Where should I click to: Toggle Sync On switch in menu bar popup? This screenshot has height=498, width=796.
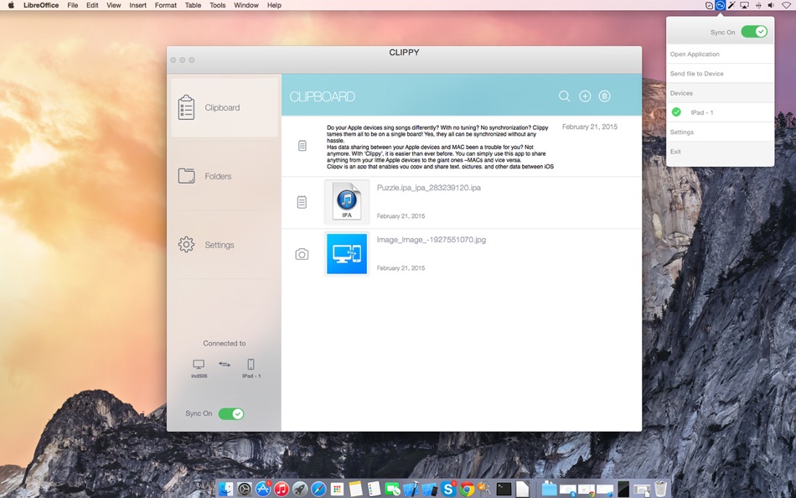point(754,32)
